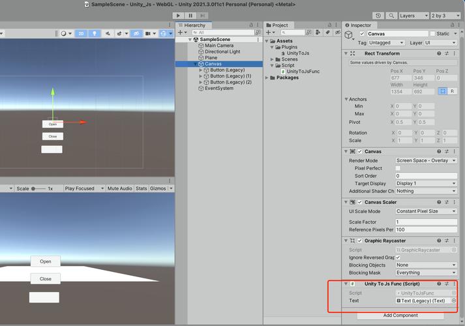Click Add Component button
Screen dimensions: 465x326
400,316
